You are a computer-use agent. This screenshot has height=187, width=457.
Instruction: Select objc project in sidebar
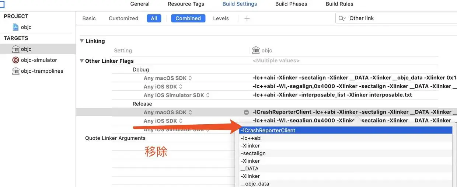click(x=26, y=27)
